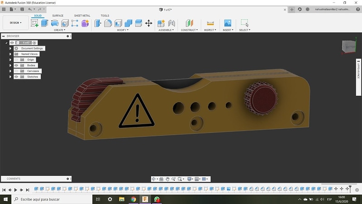The width and height of the screenshot is (362, 204).
Task: Click the Window Select icon
Action: tap(245, 23)
